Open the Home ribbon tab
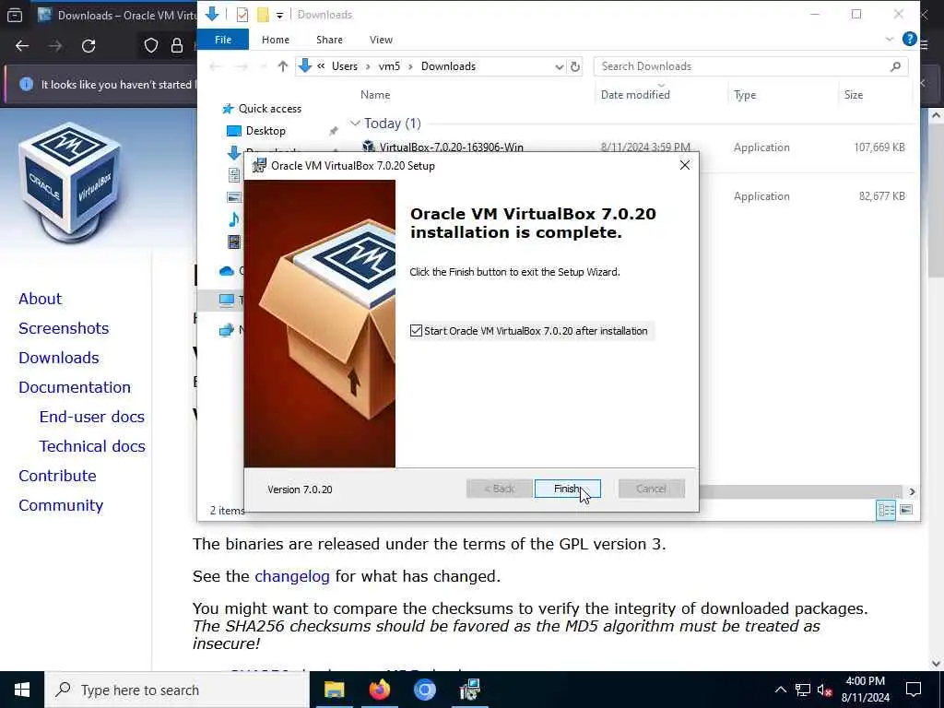This screenshot has width=944, height=708. pyautogui.click(x=275, y=40)
